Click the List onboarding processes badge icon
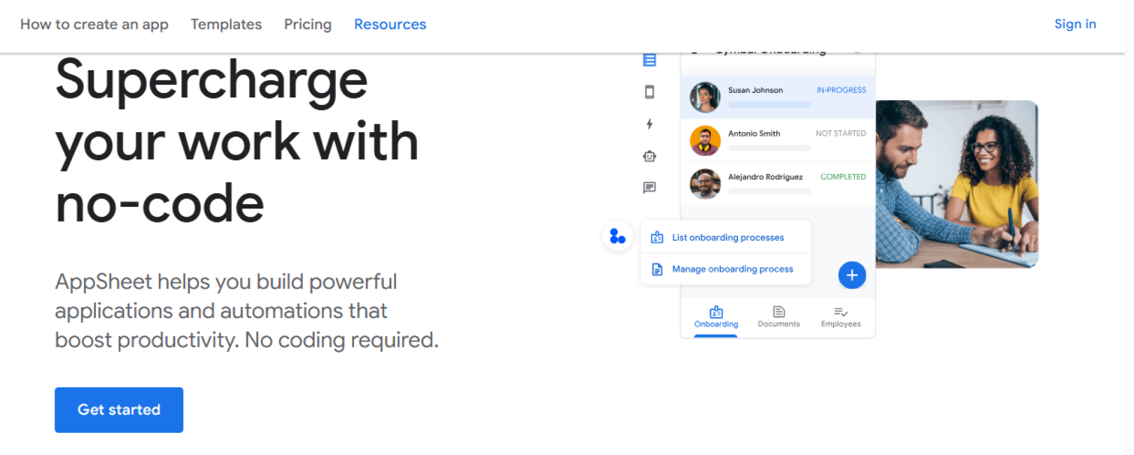 click(x=657, y=237)
